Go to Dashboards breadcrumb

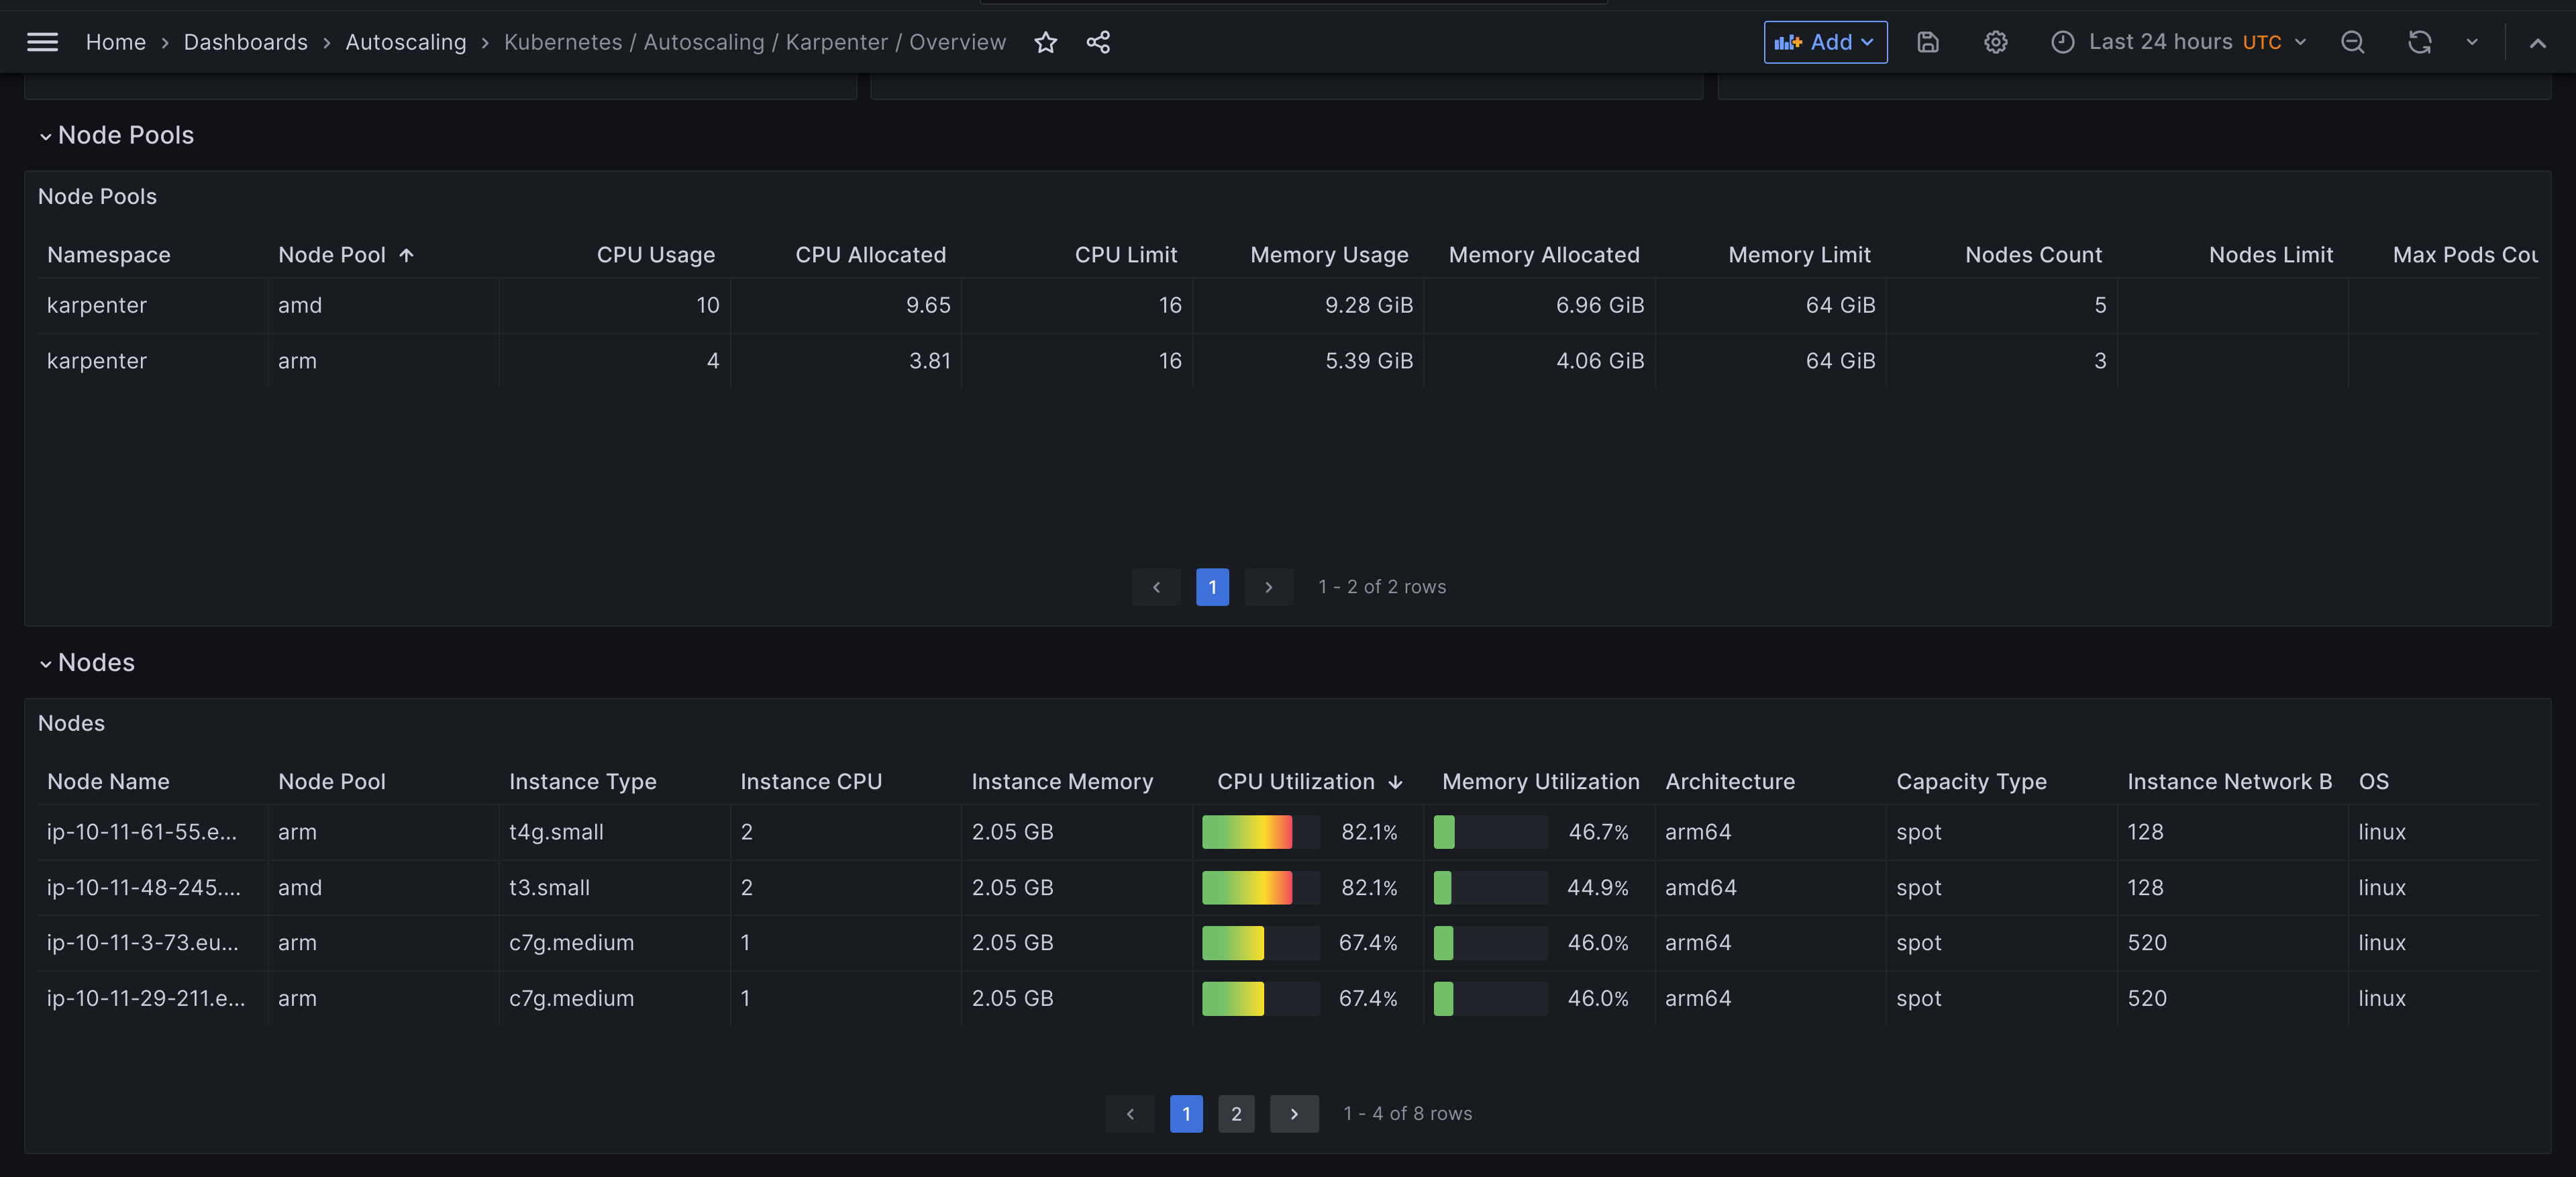[245, 42]
